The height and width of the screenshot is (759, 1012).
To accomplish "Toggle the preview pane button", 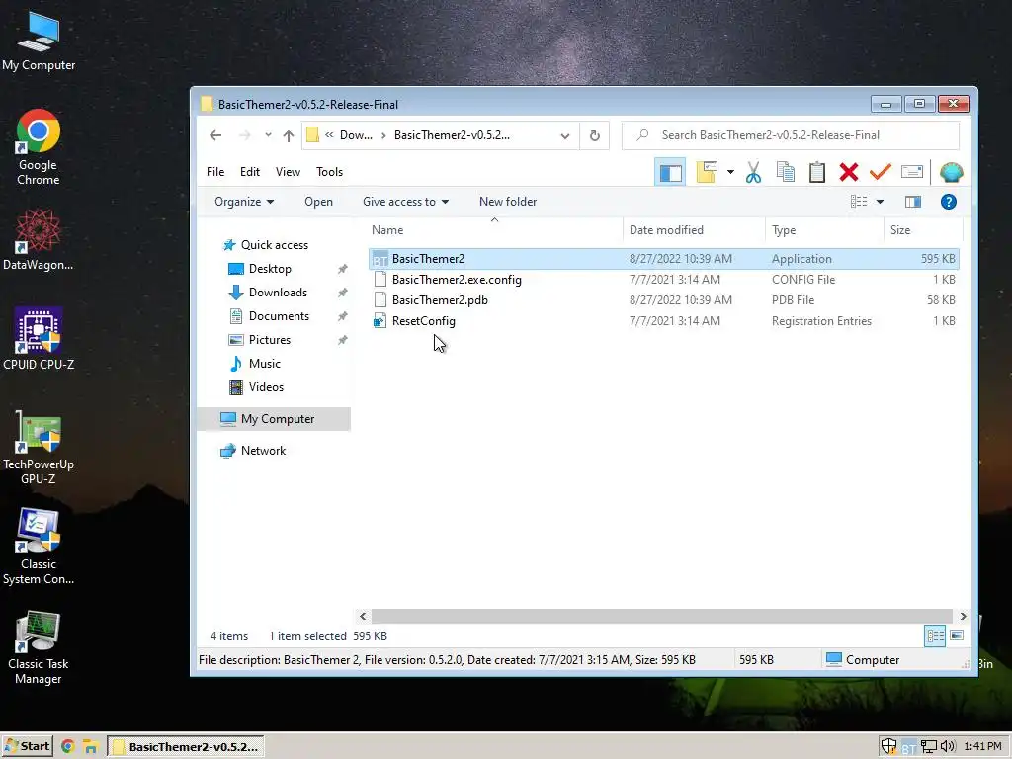I will 912,202.
